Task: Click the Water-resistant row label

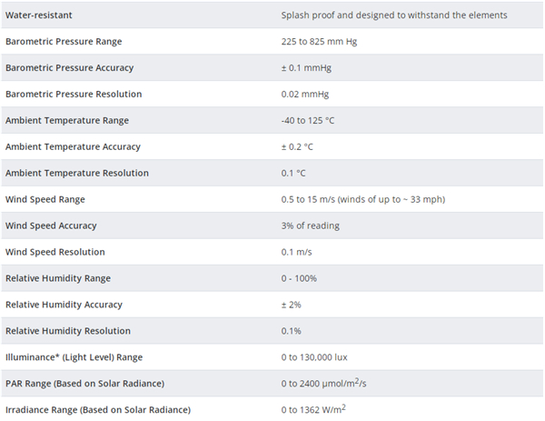Action: (x=38, y=15)
